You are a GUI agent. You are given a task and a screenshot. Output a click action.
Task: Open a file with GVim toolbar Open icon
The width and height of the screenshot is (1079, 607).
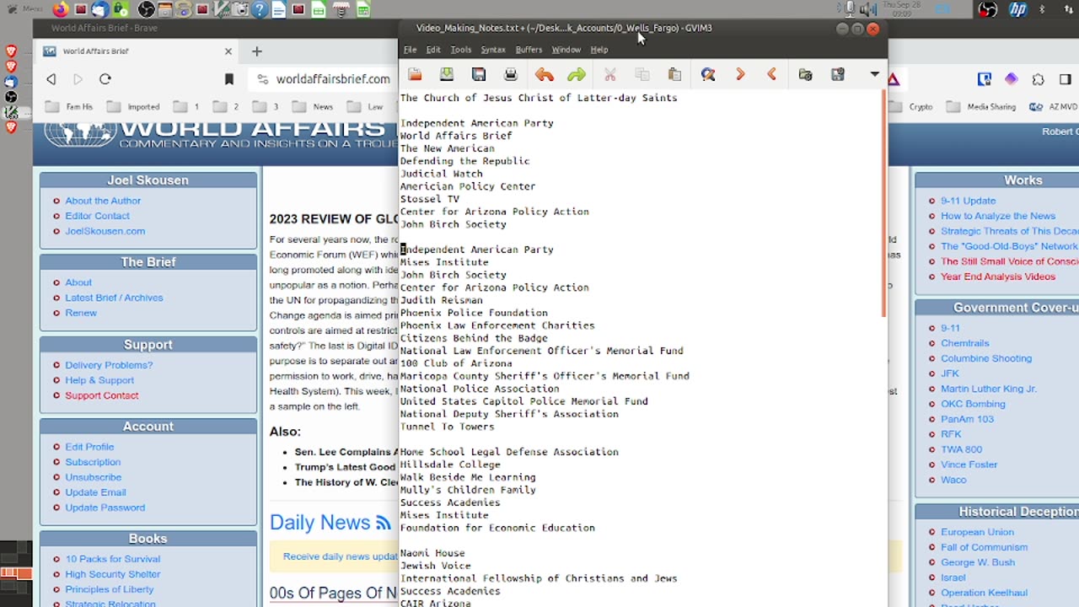click(x=415, y=75)
